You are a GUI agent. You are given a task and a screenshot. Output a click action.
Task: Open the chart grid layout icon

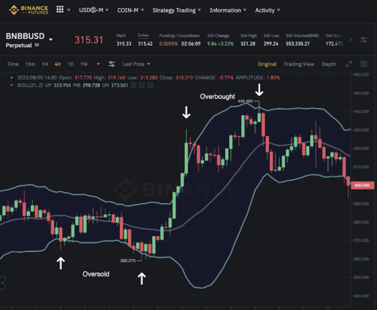pos(364,64)
